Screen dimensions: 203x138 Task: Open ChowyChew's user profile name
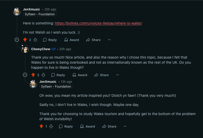[40, 49]
